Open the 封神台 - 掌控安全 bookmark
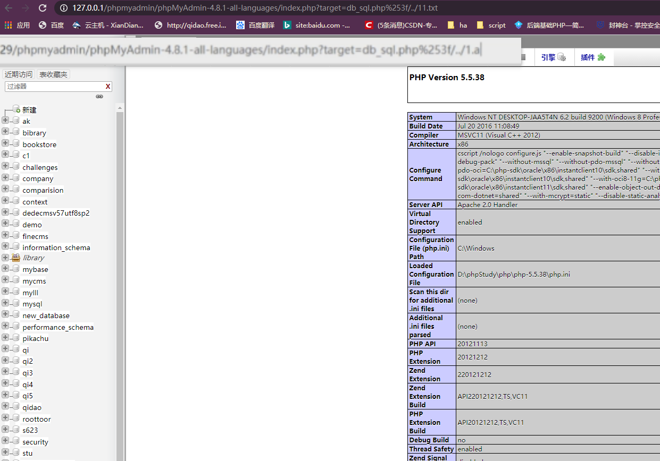Image resolution: width=660 pixels, height=461 pixels. point(628,25)
